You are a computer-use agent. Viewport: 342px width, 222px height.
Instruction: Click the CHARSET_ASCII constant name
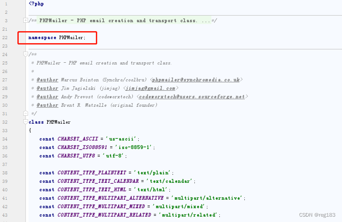[x=78, y=139]
